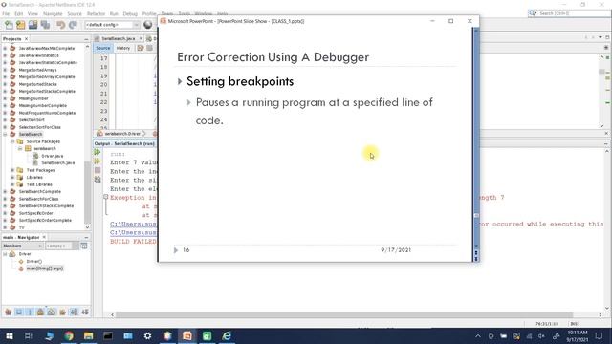Toggle Show Inner Classes in Navigator bar
This screenshot has width=612, height=344.
point(52,312)
